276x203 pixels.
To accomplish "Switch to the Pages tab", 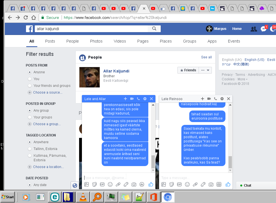I will click(x=143, y=41).
